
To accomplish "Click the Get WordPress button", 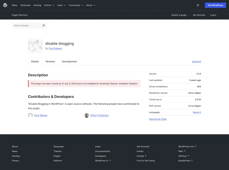I will 215,5.
